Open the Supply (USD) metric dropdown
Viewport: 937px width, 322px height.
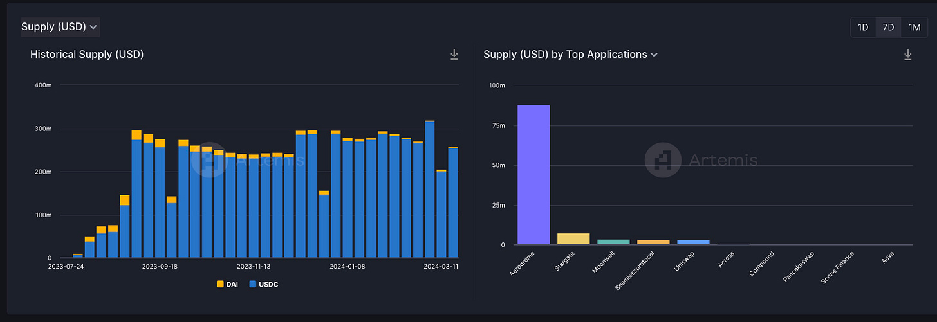coord(59,26)
